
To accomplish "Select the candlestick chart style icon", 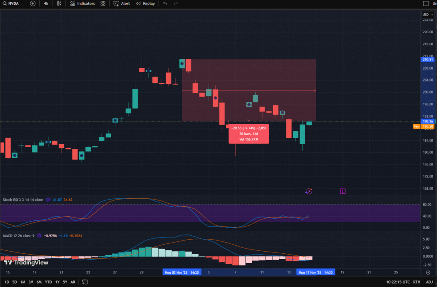I will [58, 3].
